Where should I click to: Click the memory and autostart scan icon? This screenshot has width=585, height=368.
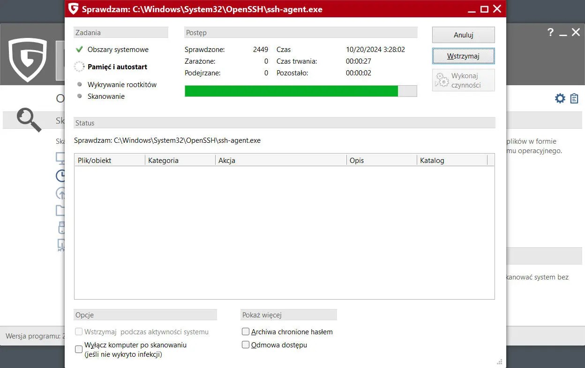click(x=61, y=193)
